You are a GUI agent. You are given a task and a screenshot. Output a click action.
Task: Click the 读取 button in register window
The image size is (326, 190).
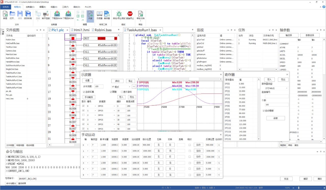(x=275, y=118)
